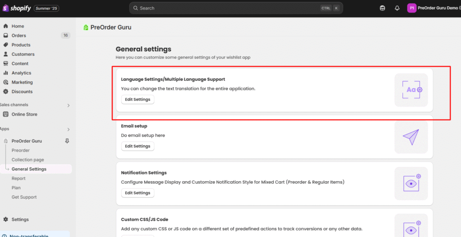Click the PreOrder Guru app logo icon
Image resolution: width=461 pixels, height=237 pixels.
(86, 27)
